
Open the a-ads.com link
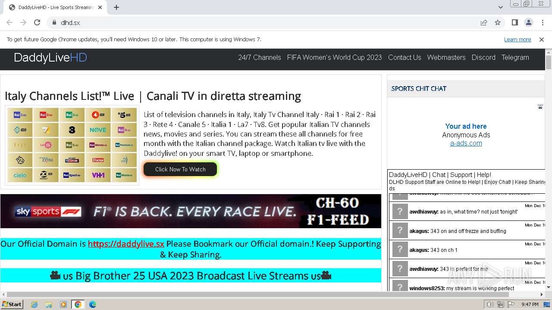(x=466, y=143)
